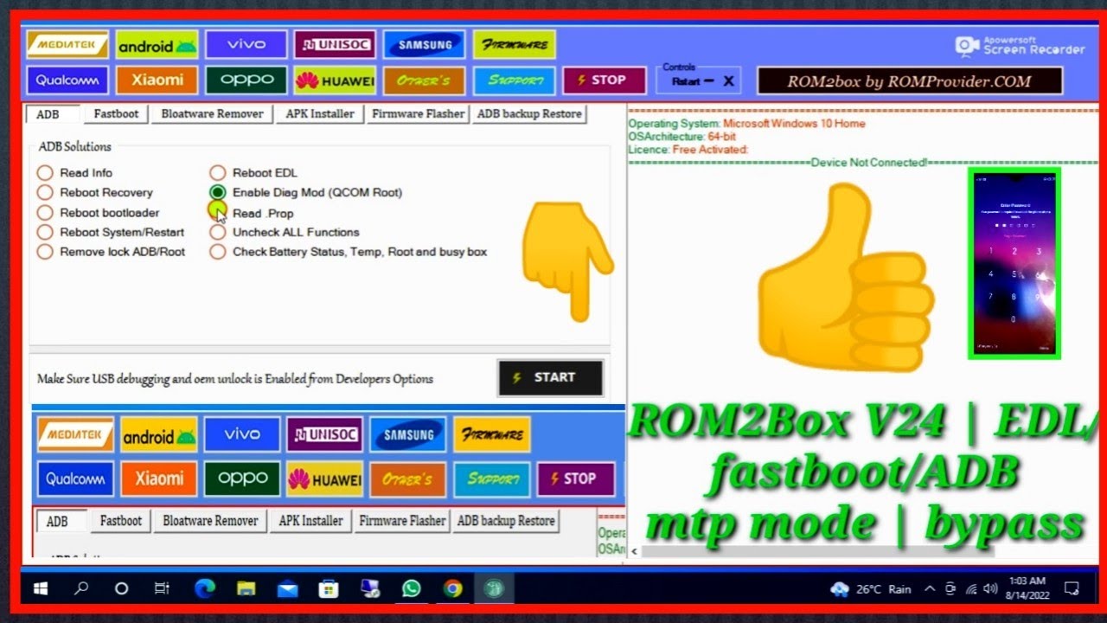Click the active ROM2box icon on the taskbar
Viewport: 1107px width, 623px height.
(x=494, y=588)
